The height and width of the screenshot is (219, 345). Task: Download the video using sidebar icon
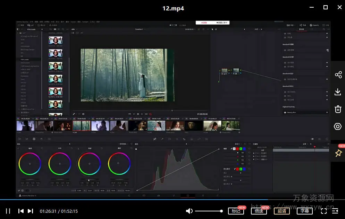coord(338,92)
